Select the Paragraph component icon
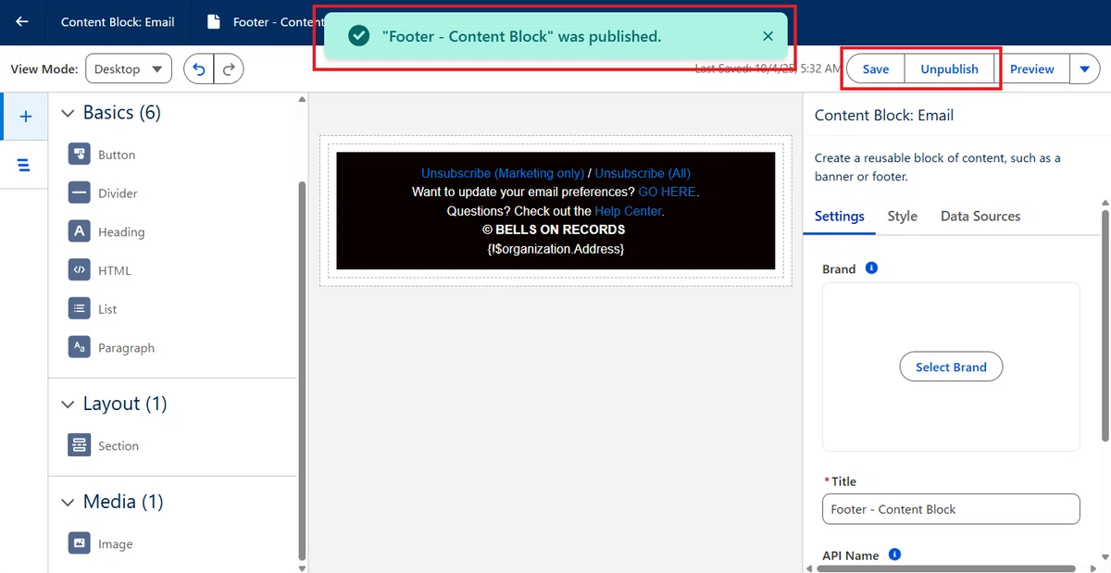 pyautogui.click(x=79, y=347)
